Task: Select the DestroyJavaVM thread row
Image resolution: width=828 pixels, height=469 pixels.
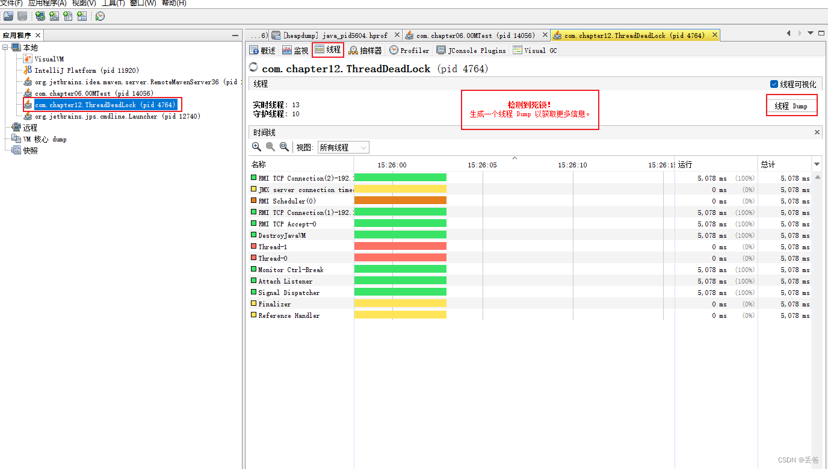Action: [x=530, y=235]
